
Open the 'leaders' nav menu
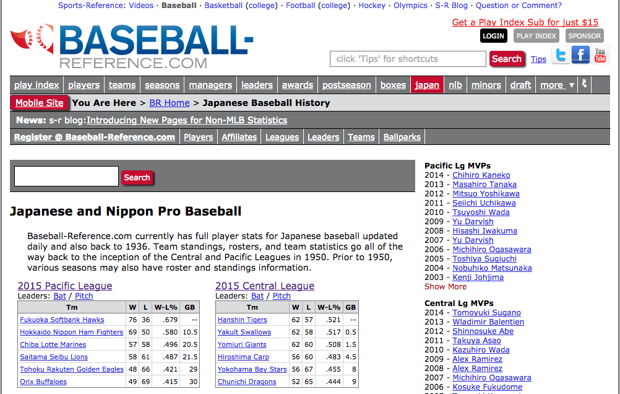[x=257, y=85]
